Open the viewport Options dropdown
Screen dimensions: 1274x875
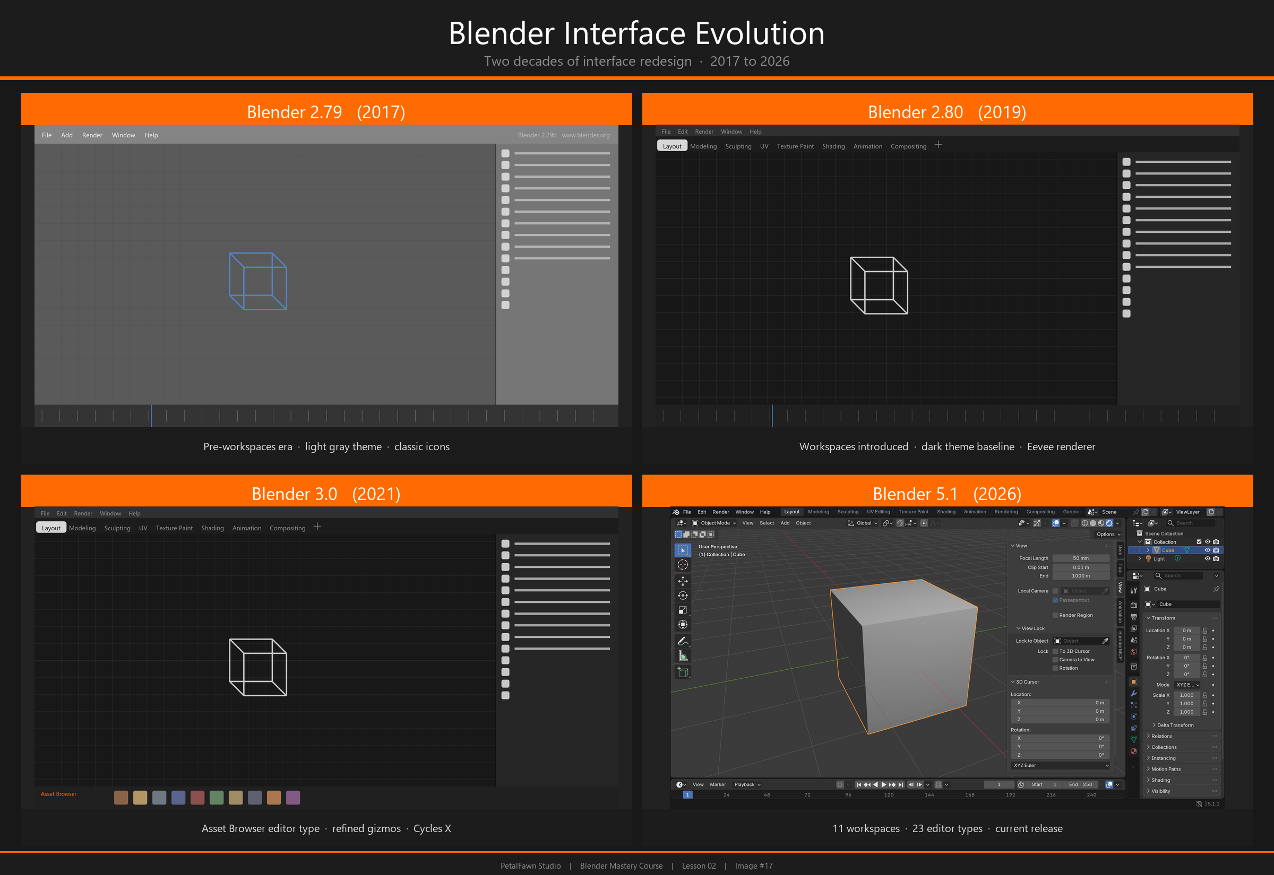1109,535
